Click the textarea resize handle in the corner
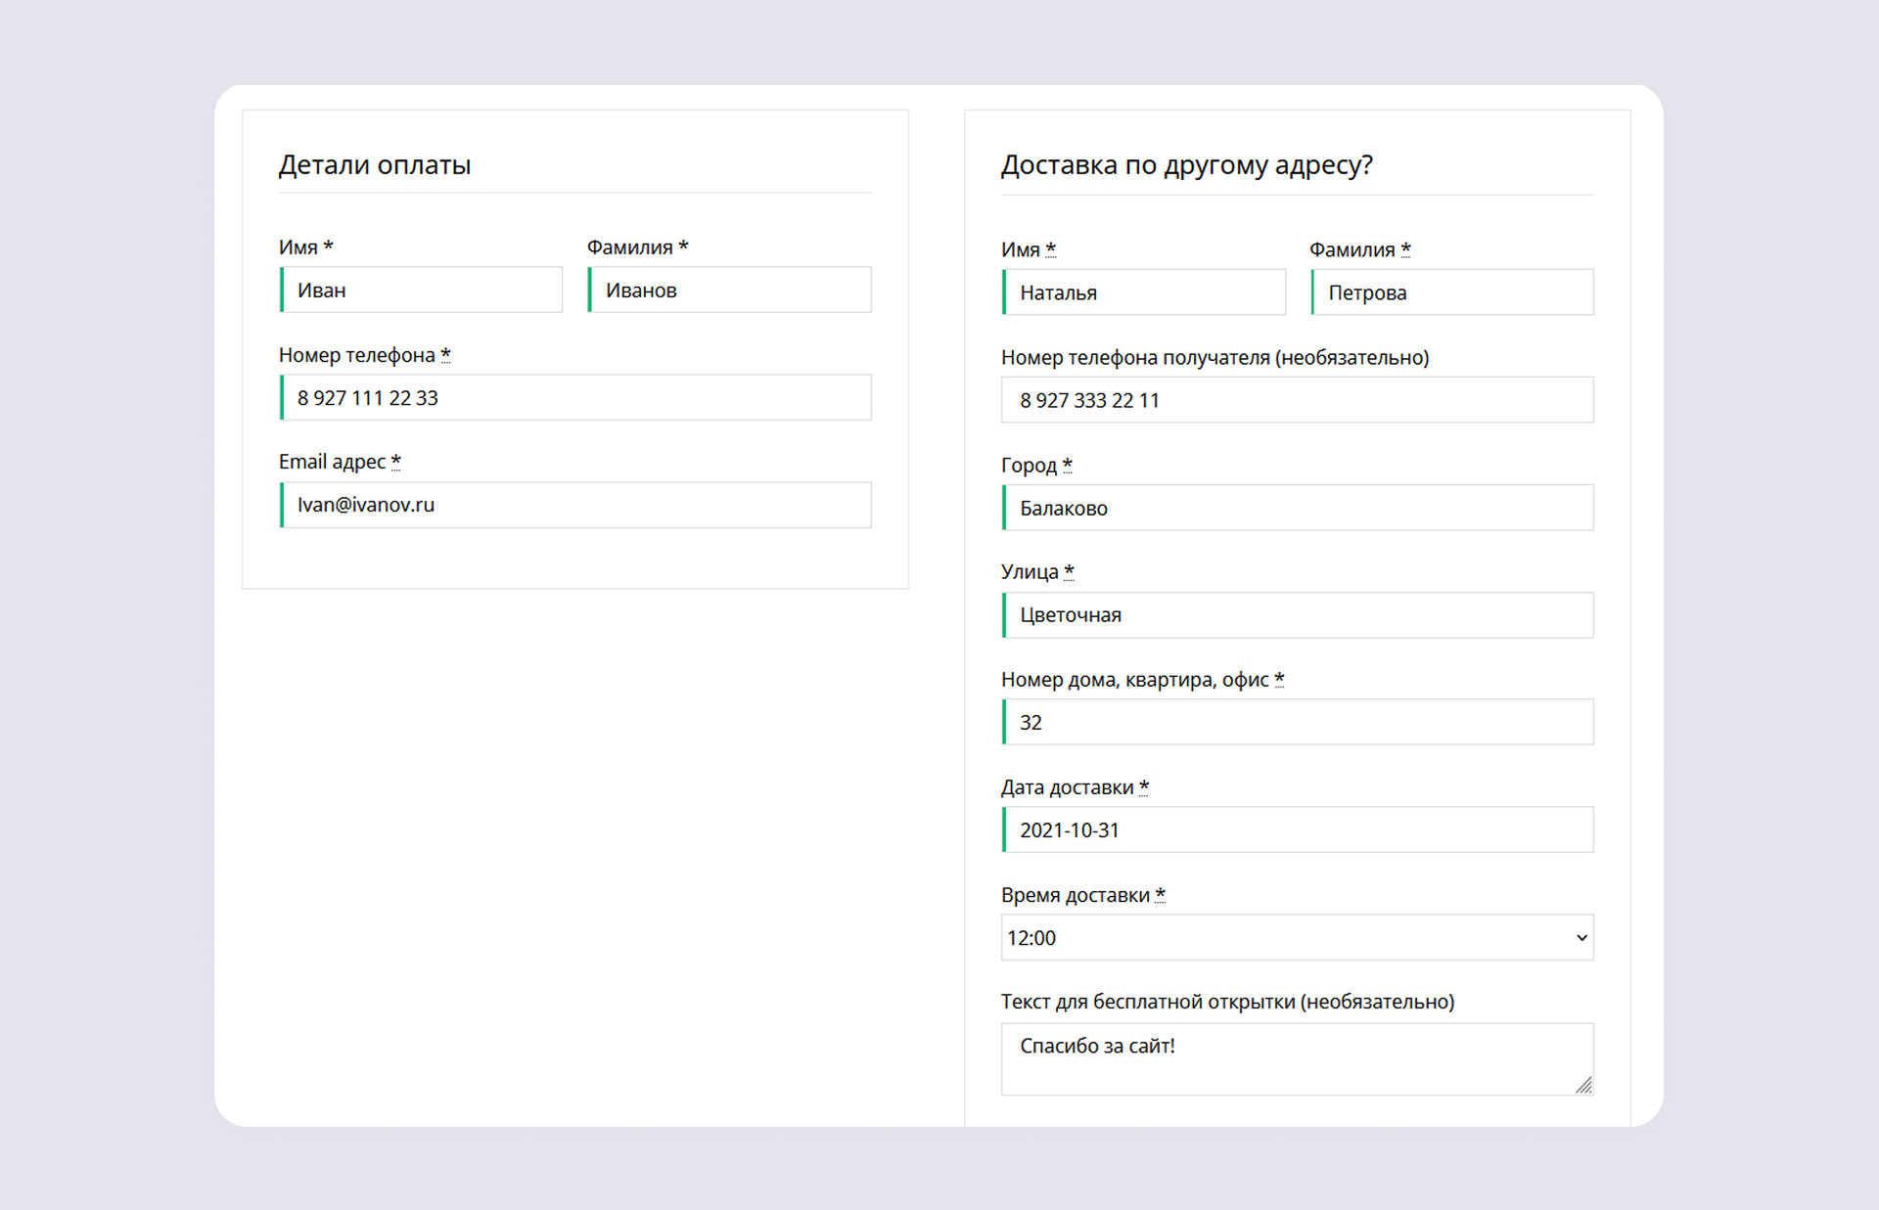 (x=1583, y=1086)
